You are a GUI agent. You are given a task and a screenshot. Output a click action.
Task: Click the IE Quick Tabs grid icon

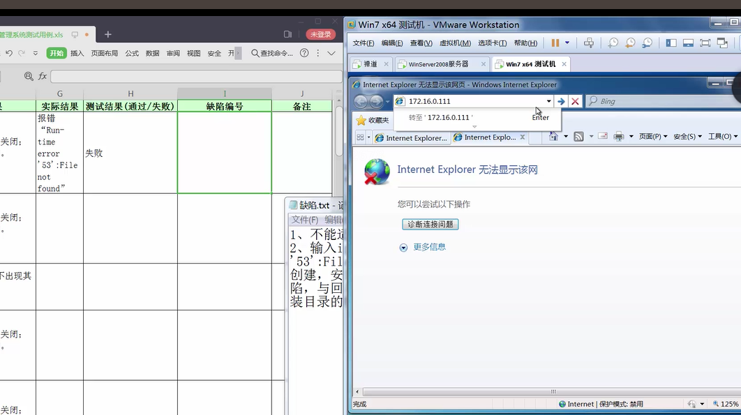(x=360, y=137)
